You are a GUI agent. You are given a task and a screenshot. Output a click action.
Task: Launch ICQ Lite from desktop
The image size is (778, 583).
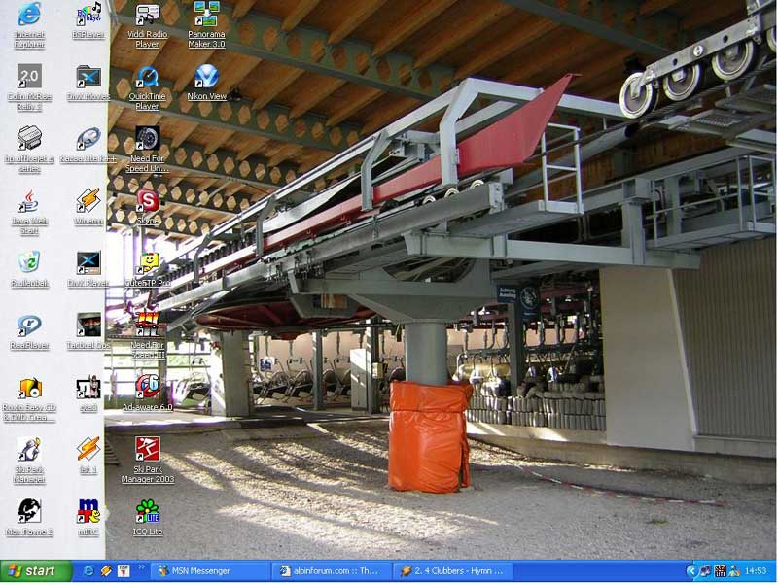click(148, 511)
